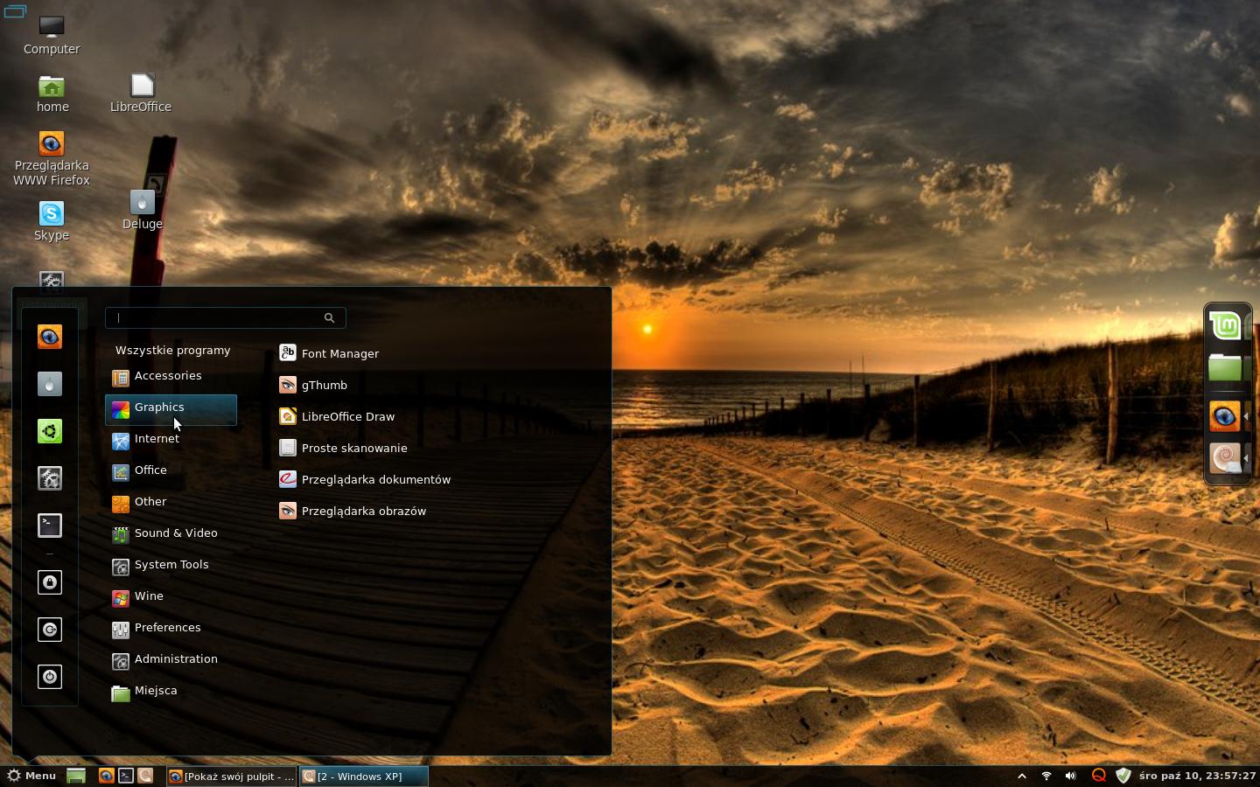This screenshot has width=1260, height=787.
Task: Expand hidden tray icons arrow
Action: pos(1021,776)
